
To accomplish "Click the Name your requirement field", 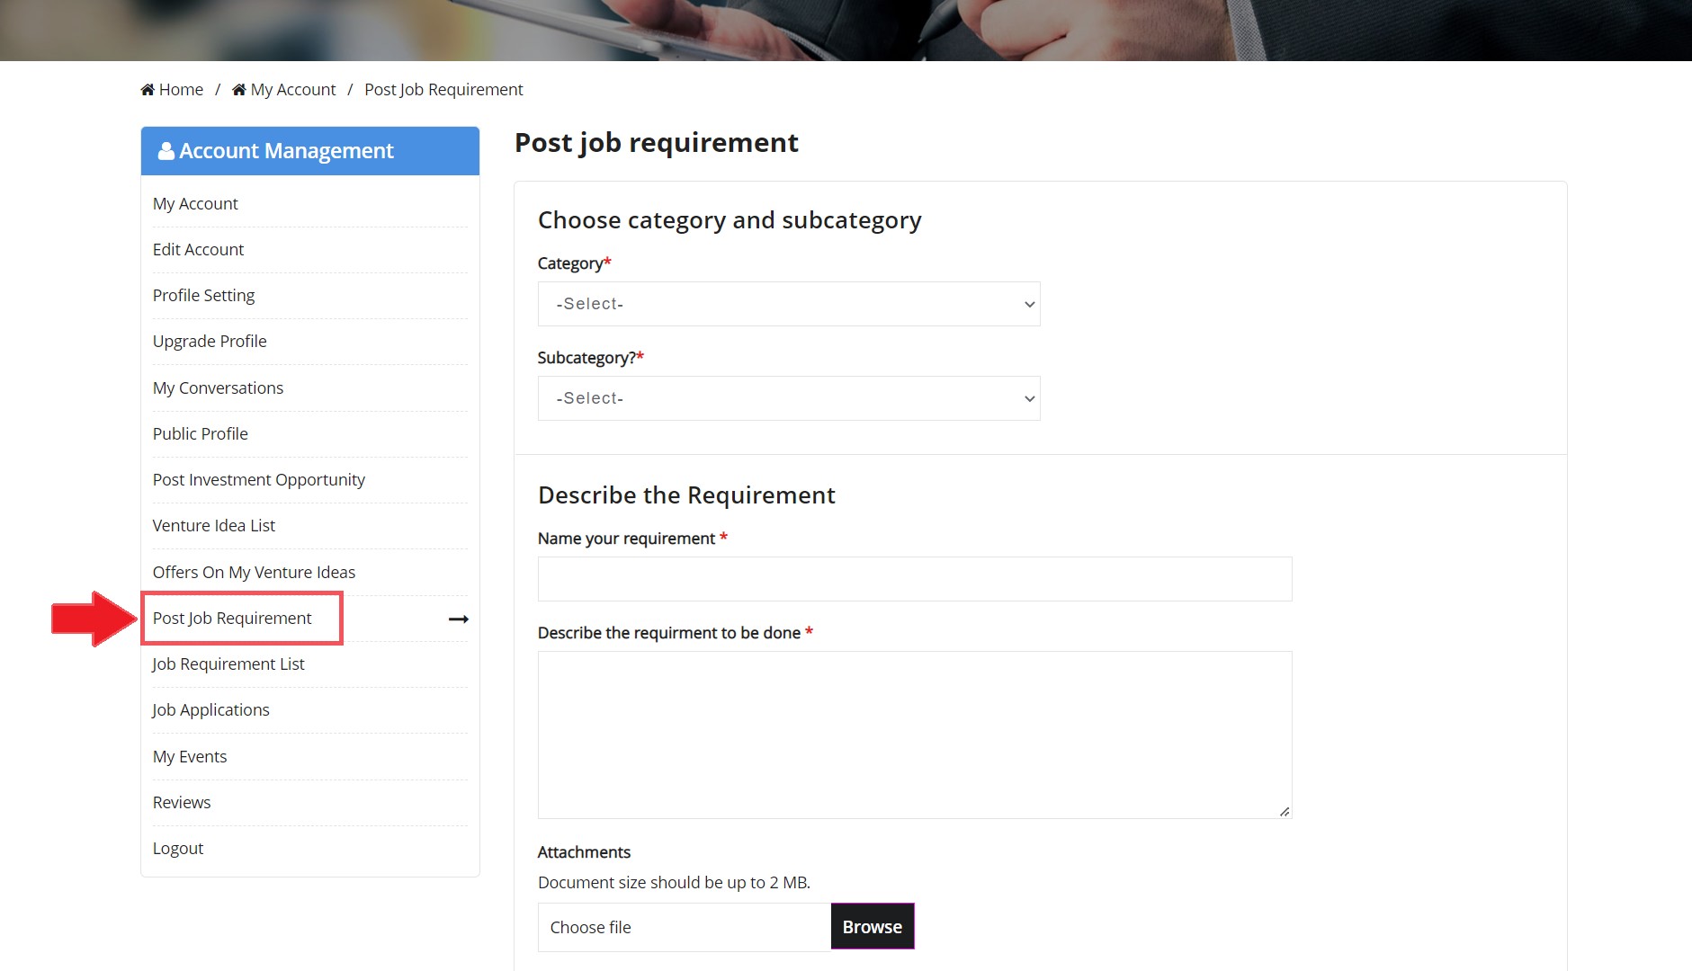I will pos(915,579).
